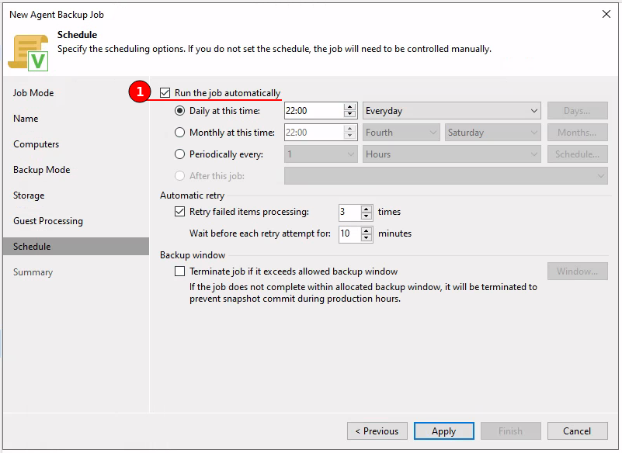Image resolution: width=622 pixels, height=453 pixels.
Task: Open the Everyday dropdown
Action: [x=451, y=111]
